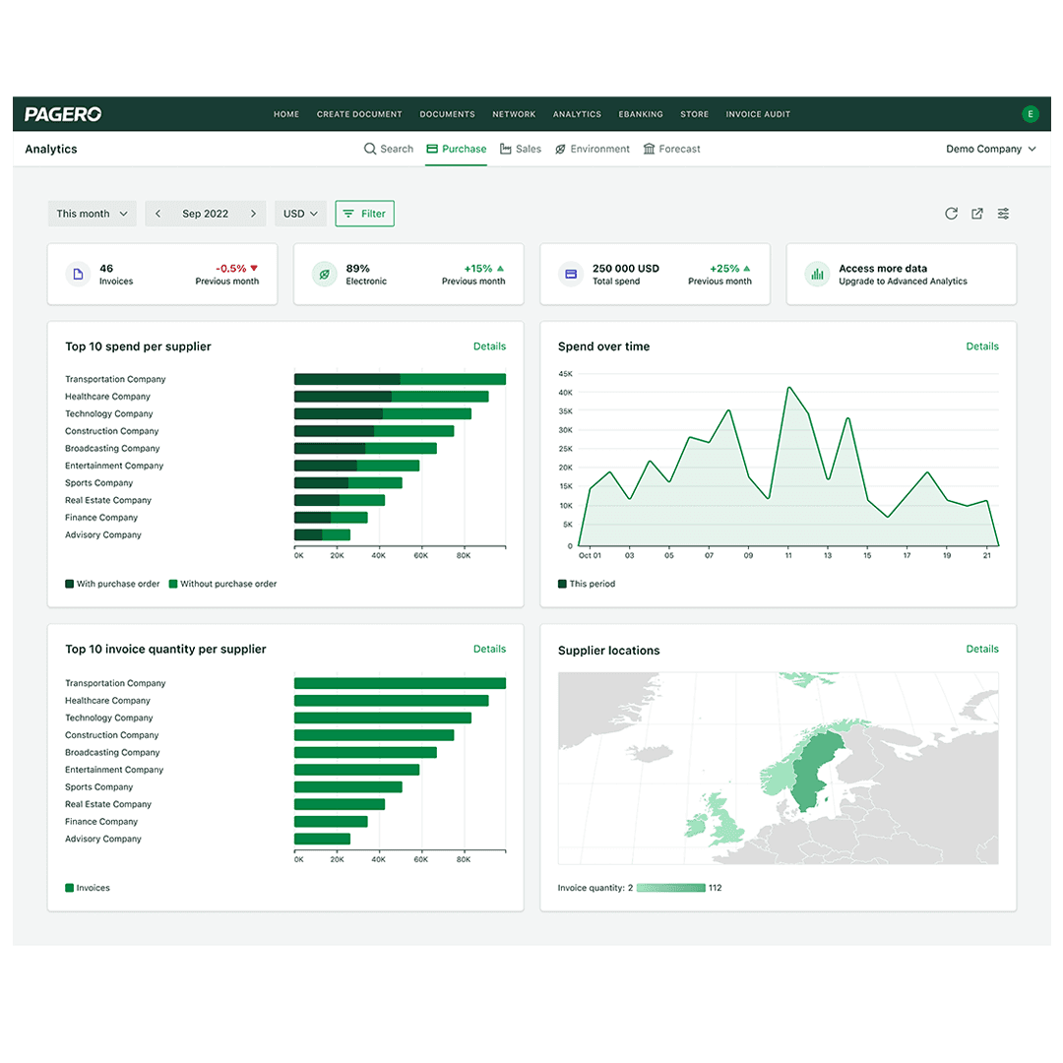Click Advisory Company spend bar
1063x1063 pixels.
pyautogui.click(x=322, y=534)
